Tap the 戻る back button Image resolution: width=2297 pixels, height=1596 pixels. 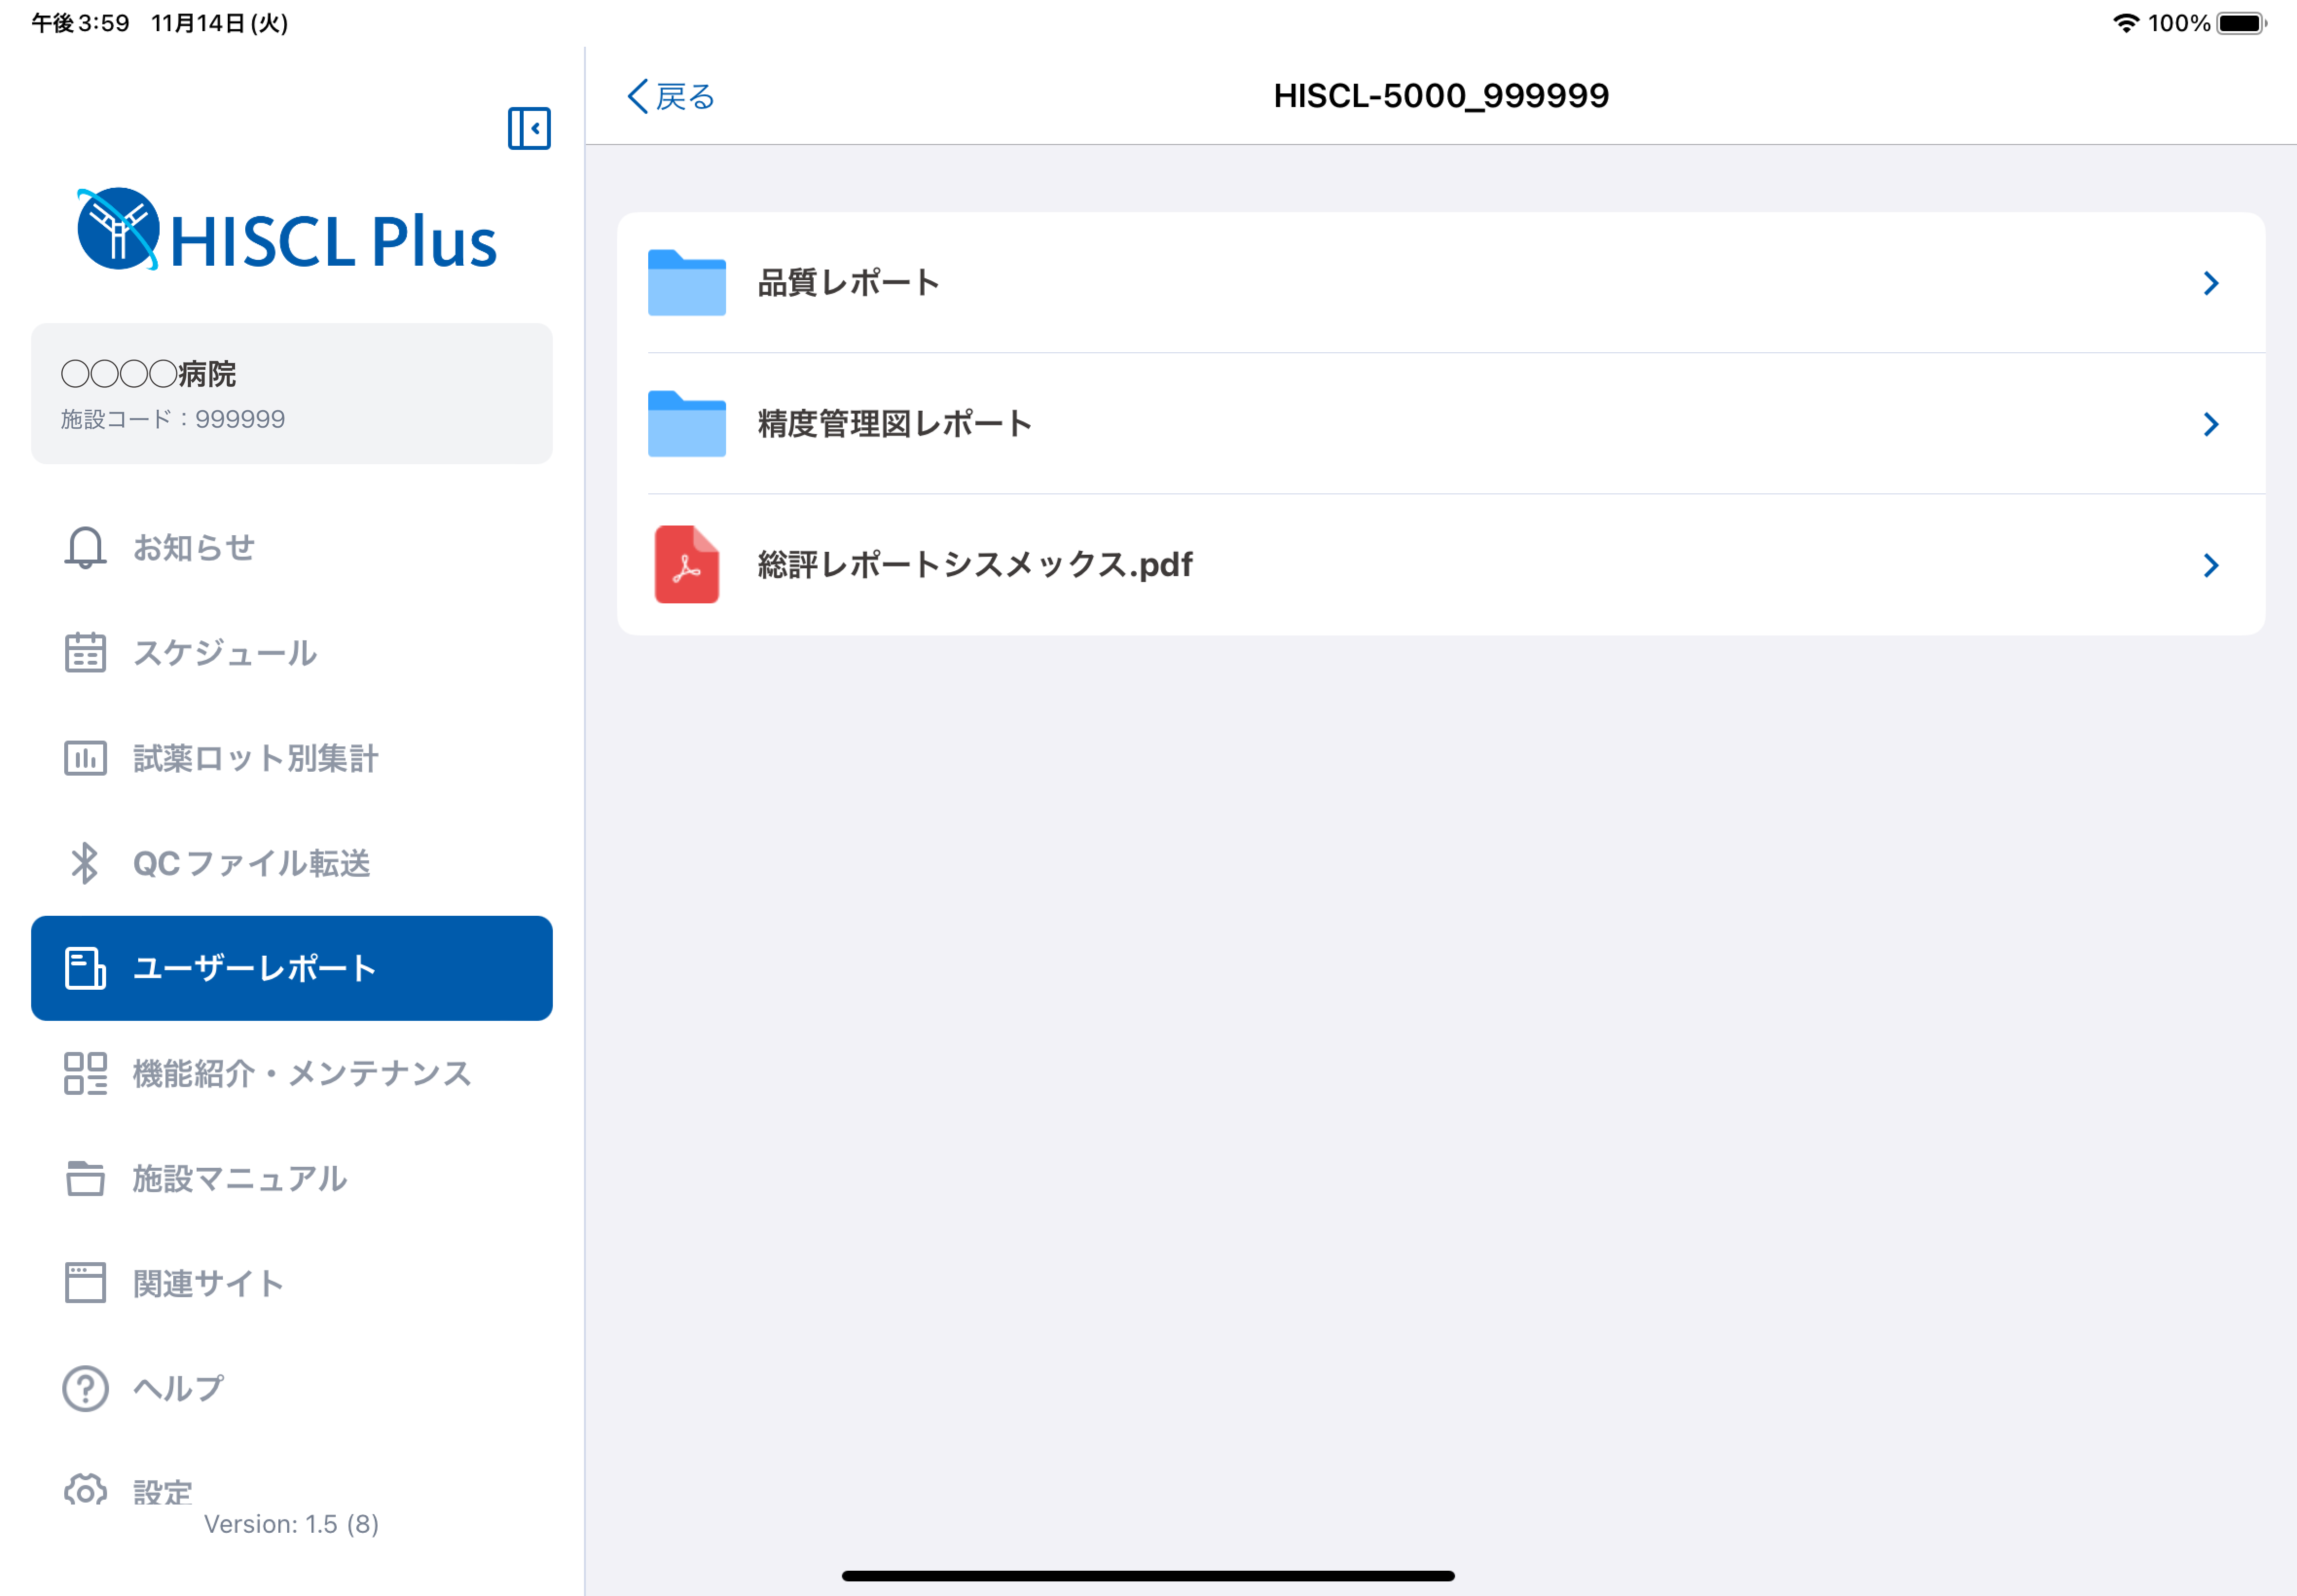click(668, 96)
